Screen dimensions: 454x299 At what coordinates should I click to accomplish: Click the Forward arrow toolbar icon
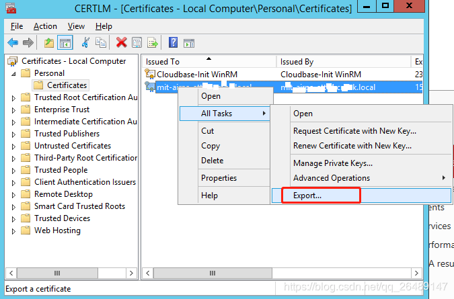pos(28,43)
